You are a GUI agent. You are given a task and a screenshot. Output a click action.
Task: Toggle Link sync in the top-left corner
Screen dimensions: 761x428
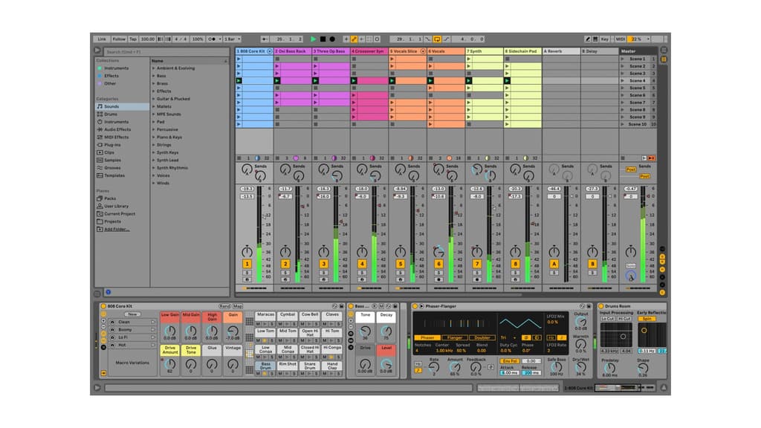coord(101,37)
